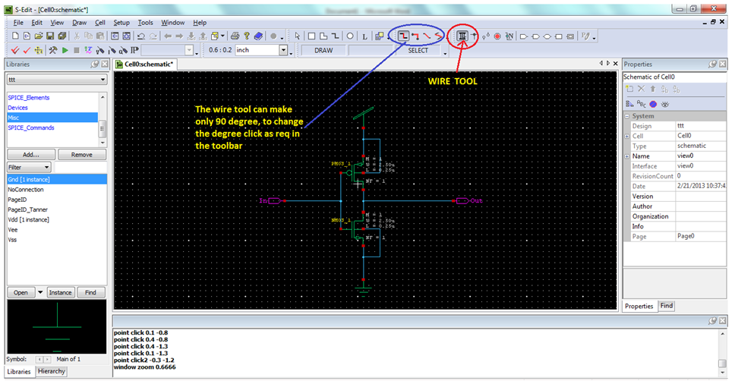Click the Author property value field

[x=701, y=206]
